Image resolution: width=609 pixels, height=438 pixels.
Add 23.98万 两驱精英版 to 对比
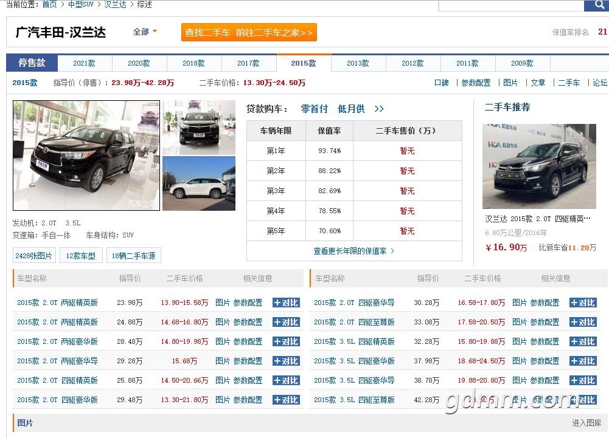click(286, 303)
